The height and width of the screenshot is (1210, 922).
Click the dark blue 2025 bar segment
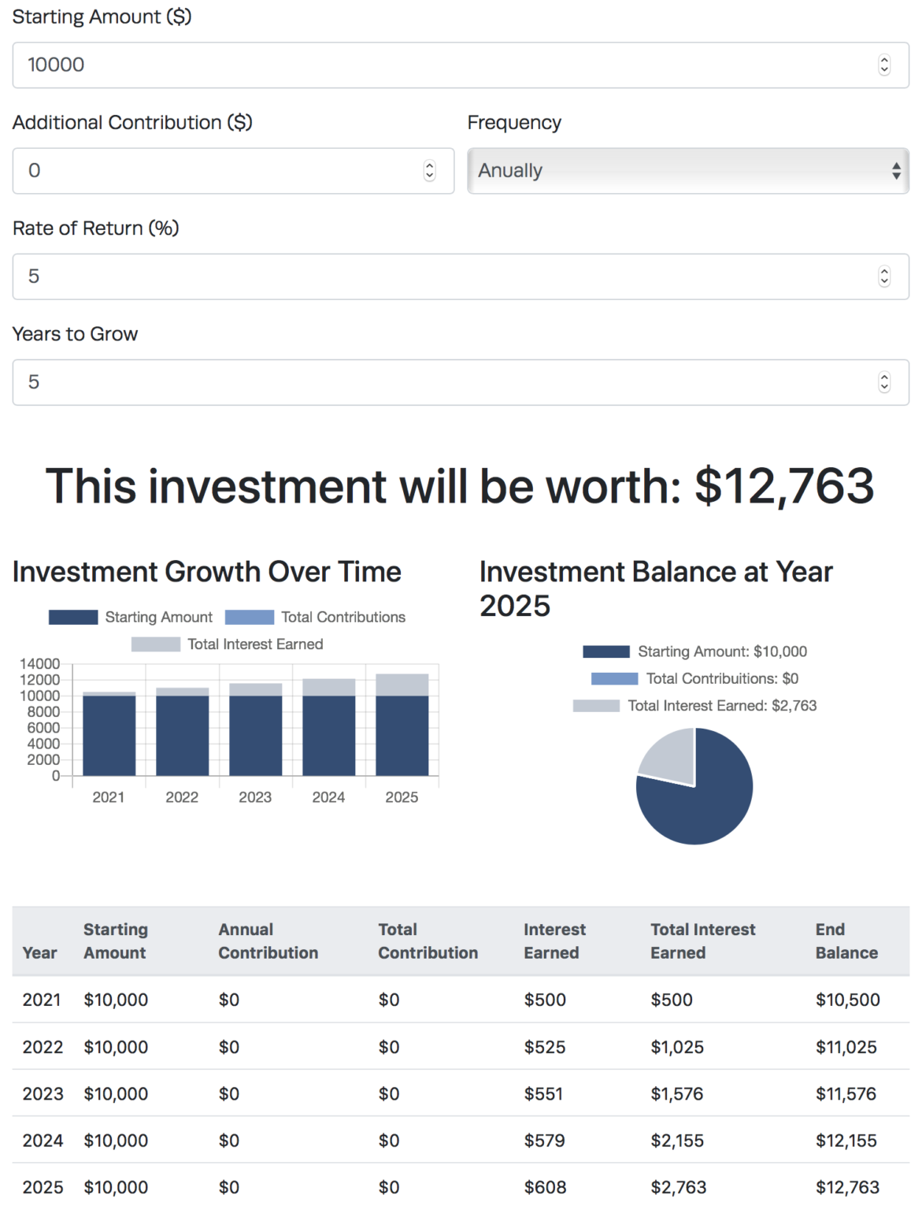tap(402, 736)
